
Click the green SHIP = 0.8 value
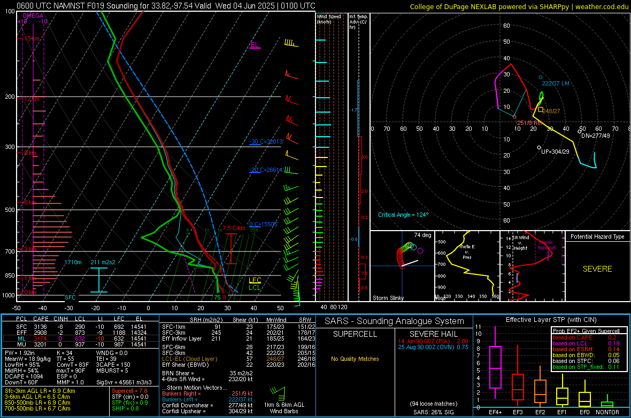tap(125, 408)
